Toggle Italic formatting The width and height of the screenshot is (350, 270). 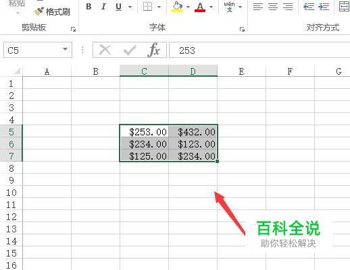(x=103, y=7)
